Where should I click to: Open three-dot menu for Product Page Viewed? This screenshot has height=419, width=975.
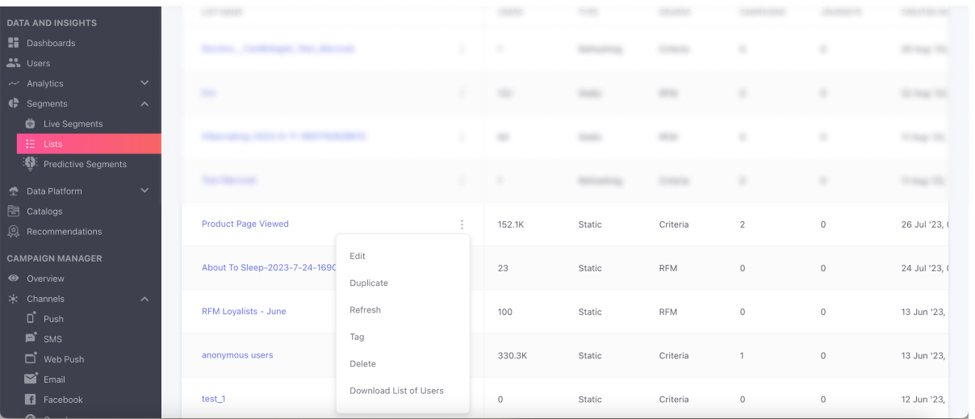(x=462, y=224)
